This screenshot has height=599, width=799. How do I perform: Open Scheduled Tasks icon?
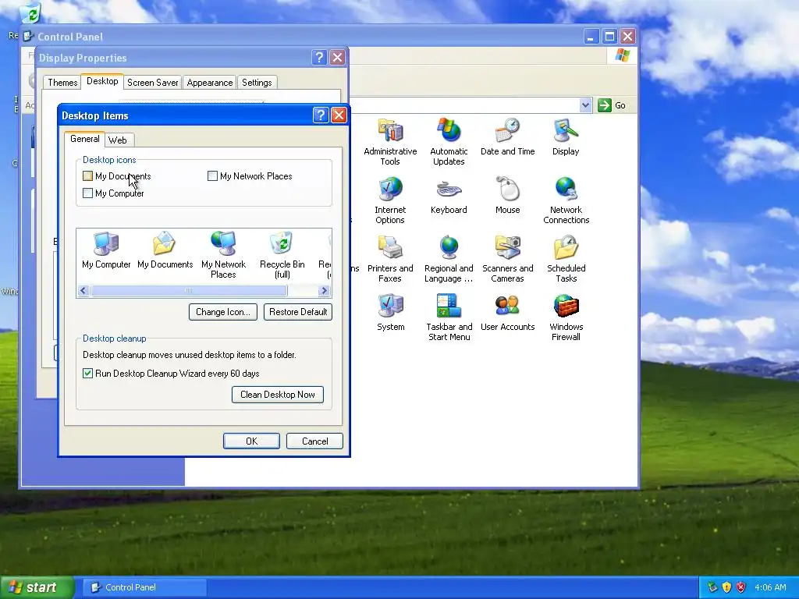(566, 259)
